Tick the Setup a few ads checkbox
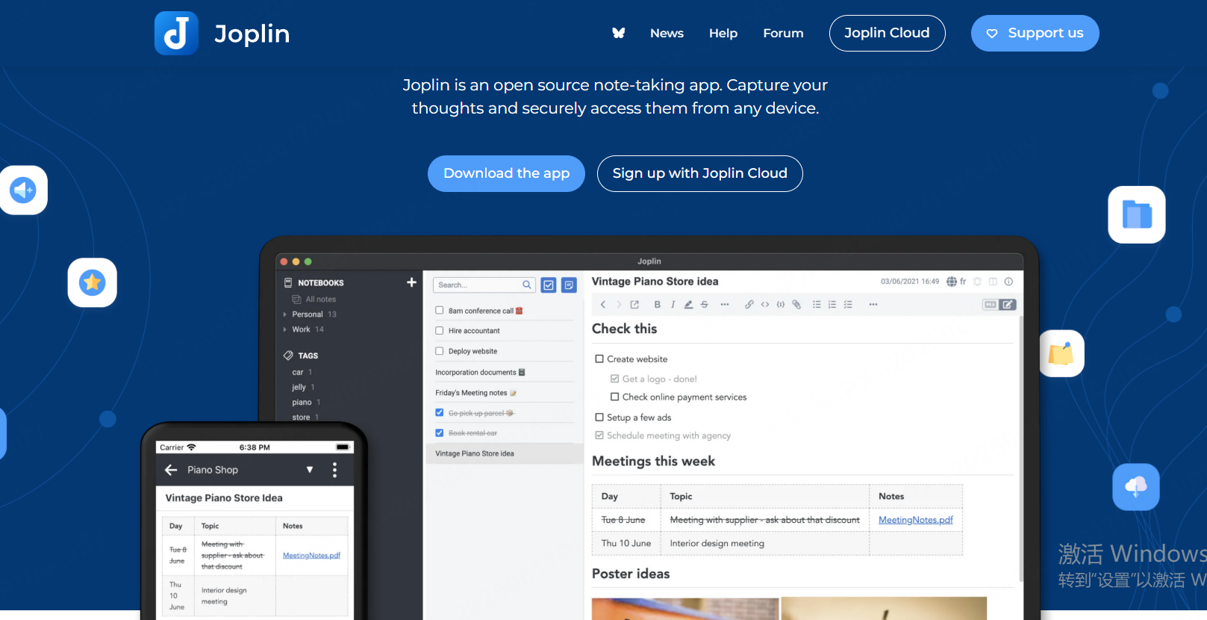1207x620 pixels. (x=599, y=417)
